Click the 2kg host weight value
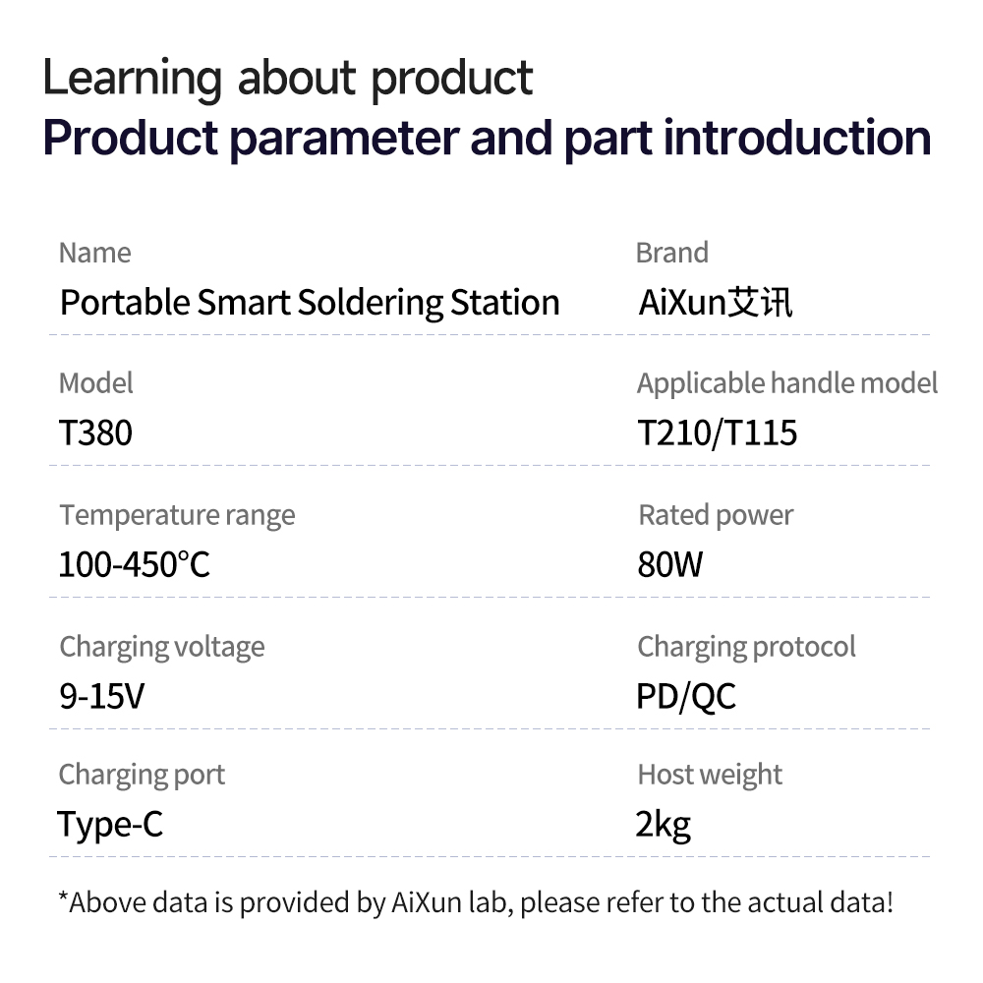This screenshot has width=983, height=983. (664, 826)
